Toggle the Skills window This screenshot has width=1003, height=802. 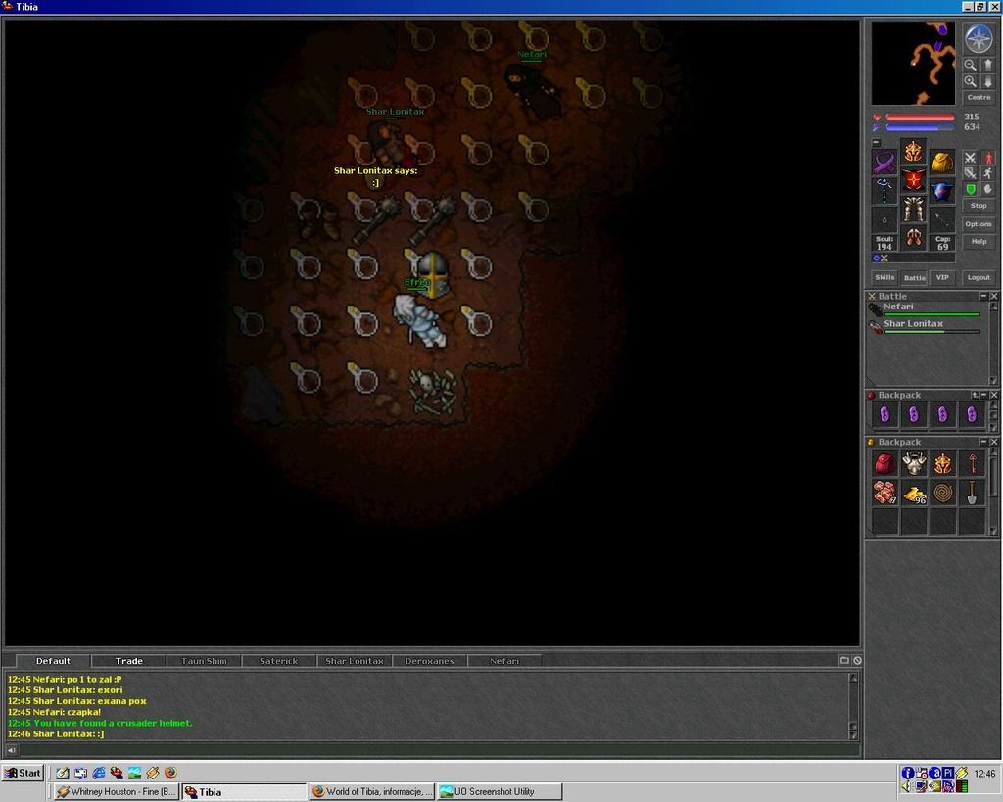885,277
